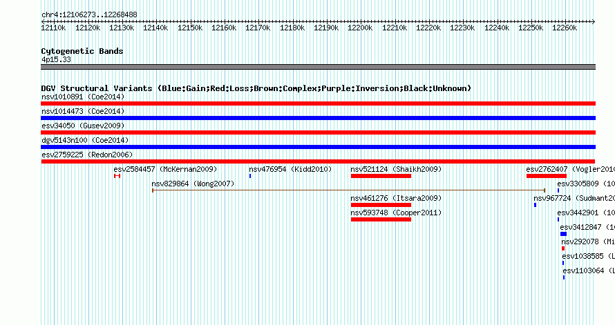Open the esv2759225 (Redon2006) red bar
The image size is (615, 325).
click(318, 161)
